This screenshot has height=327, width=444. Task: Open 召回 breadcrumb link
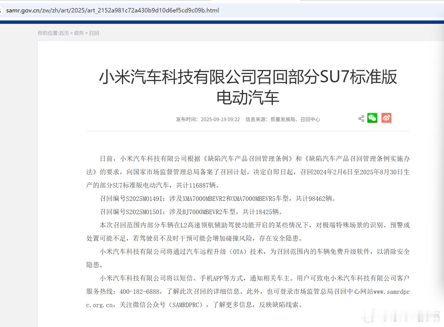click(x=94, y=33)
